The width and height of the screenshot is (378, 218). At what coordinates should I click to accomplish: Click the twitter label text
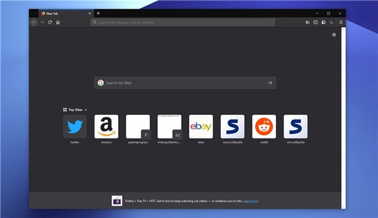click(x=75, y=142)
